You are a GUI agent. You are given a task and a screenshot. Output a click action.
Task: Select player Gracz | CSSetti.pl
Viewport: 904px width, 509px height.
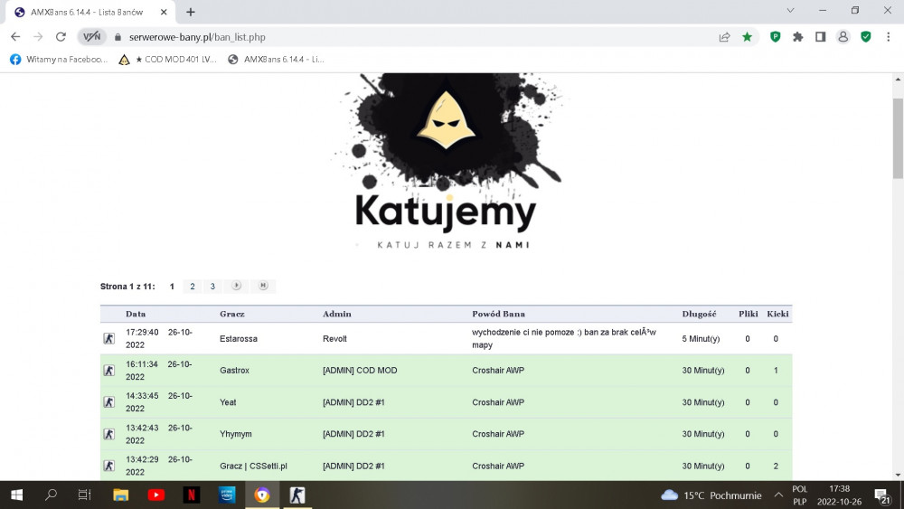coord(253,466)
